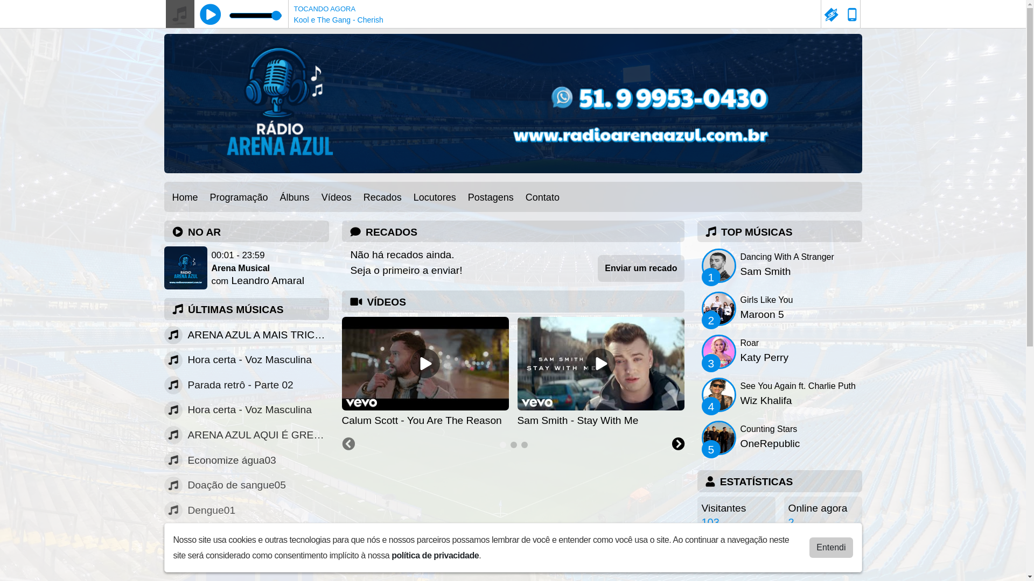Select Dengue01 track text
The width and height of the screenshot is (1034, 581).
click(x=211, y=511)
